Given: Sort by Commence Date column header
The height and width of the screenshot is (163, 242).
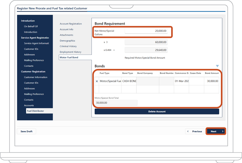Looking at the screenshot, I should tap(181, 73).
